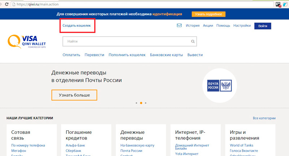Viewport: 289px width, 156px height.
Task: Click the Мегафон link
Action: [x=19, y=151]
